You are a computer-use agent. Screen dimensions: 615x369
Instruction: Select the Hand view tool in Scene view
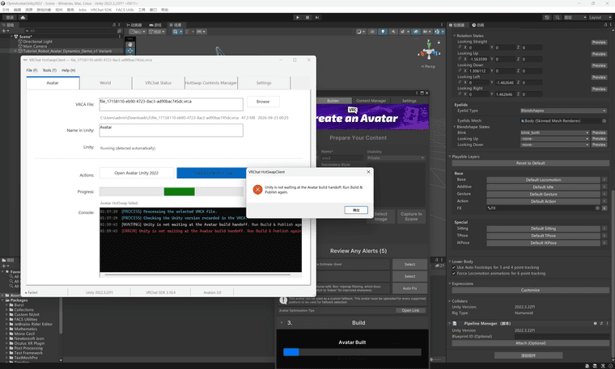click(129, 44)
